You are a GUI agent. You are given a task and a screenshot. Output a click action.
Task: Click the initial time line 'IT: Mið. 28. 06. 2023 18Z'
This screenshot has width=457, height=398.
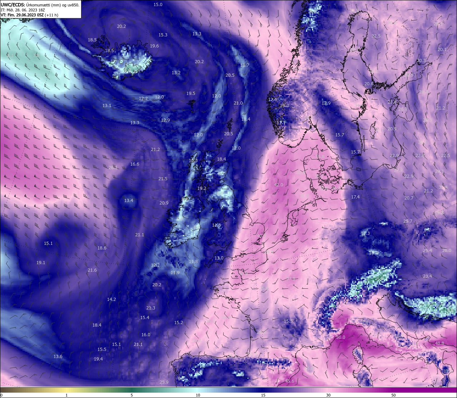pos(22,10)
